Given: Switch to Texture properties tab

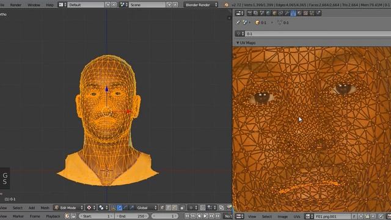Looking at the screenshot, I should pyautogui.click(x=305, y=13).
